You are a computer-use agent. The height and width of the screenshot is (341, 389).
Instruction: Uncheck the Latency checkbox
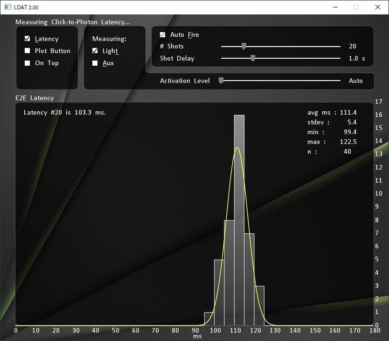28,39
